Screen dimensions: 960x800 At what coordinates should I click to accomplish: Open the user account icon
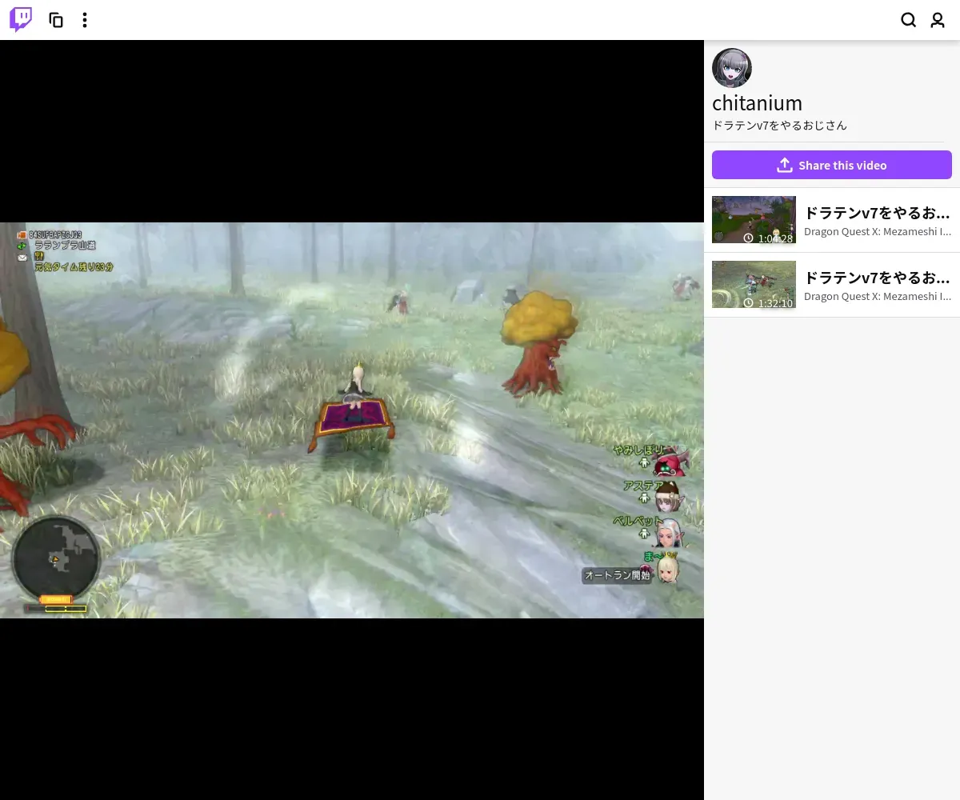938,20
